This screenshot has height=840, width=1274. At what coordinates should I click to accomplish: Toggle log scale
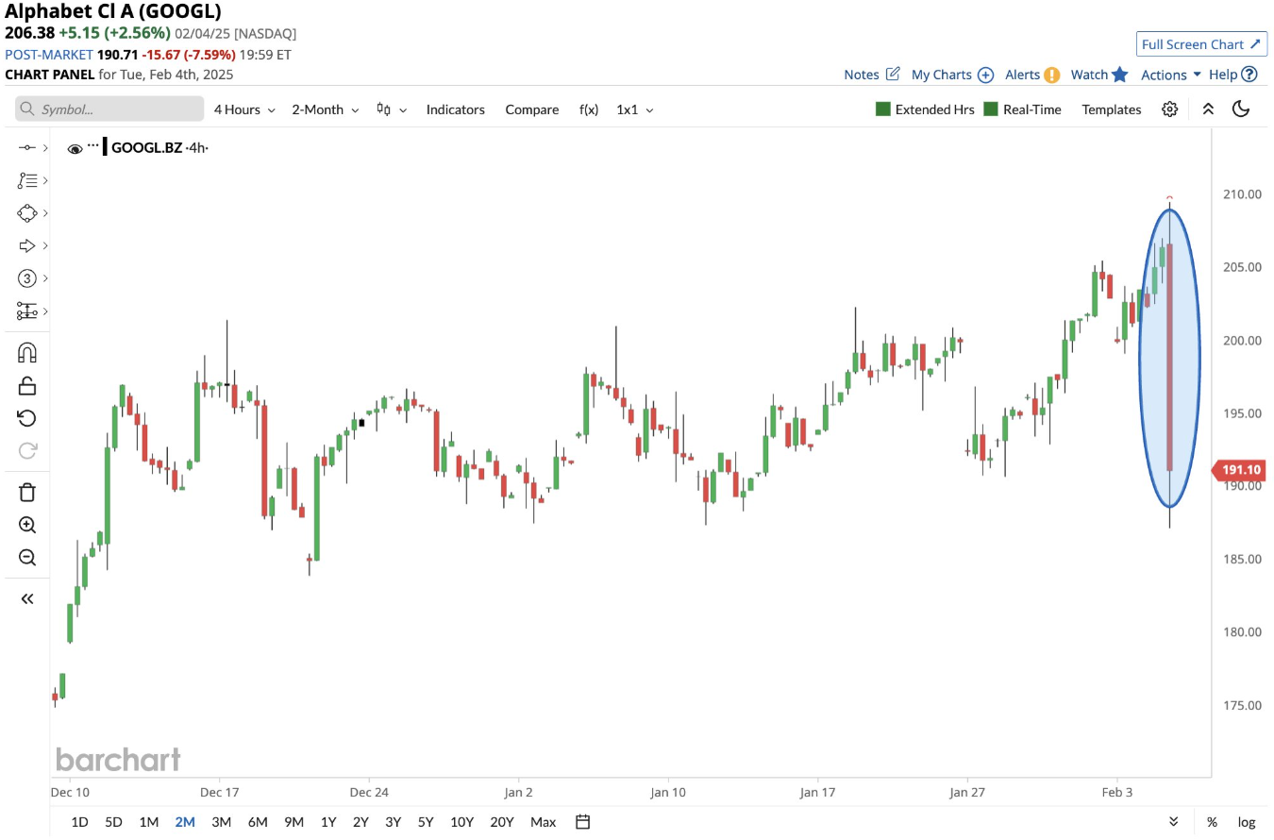[1247, 822]
